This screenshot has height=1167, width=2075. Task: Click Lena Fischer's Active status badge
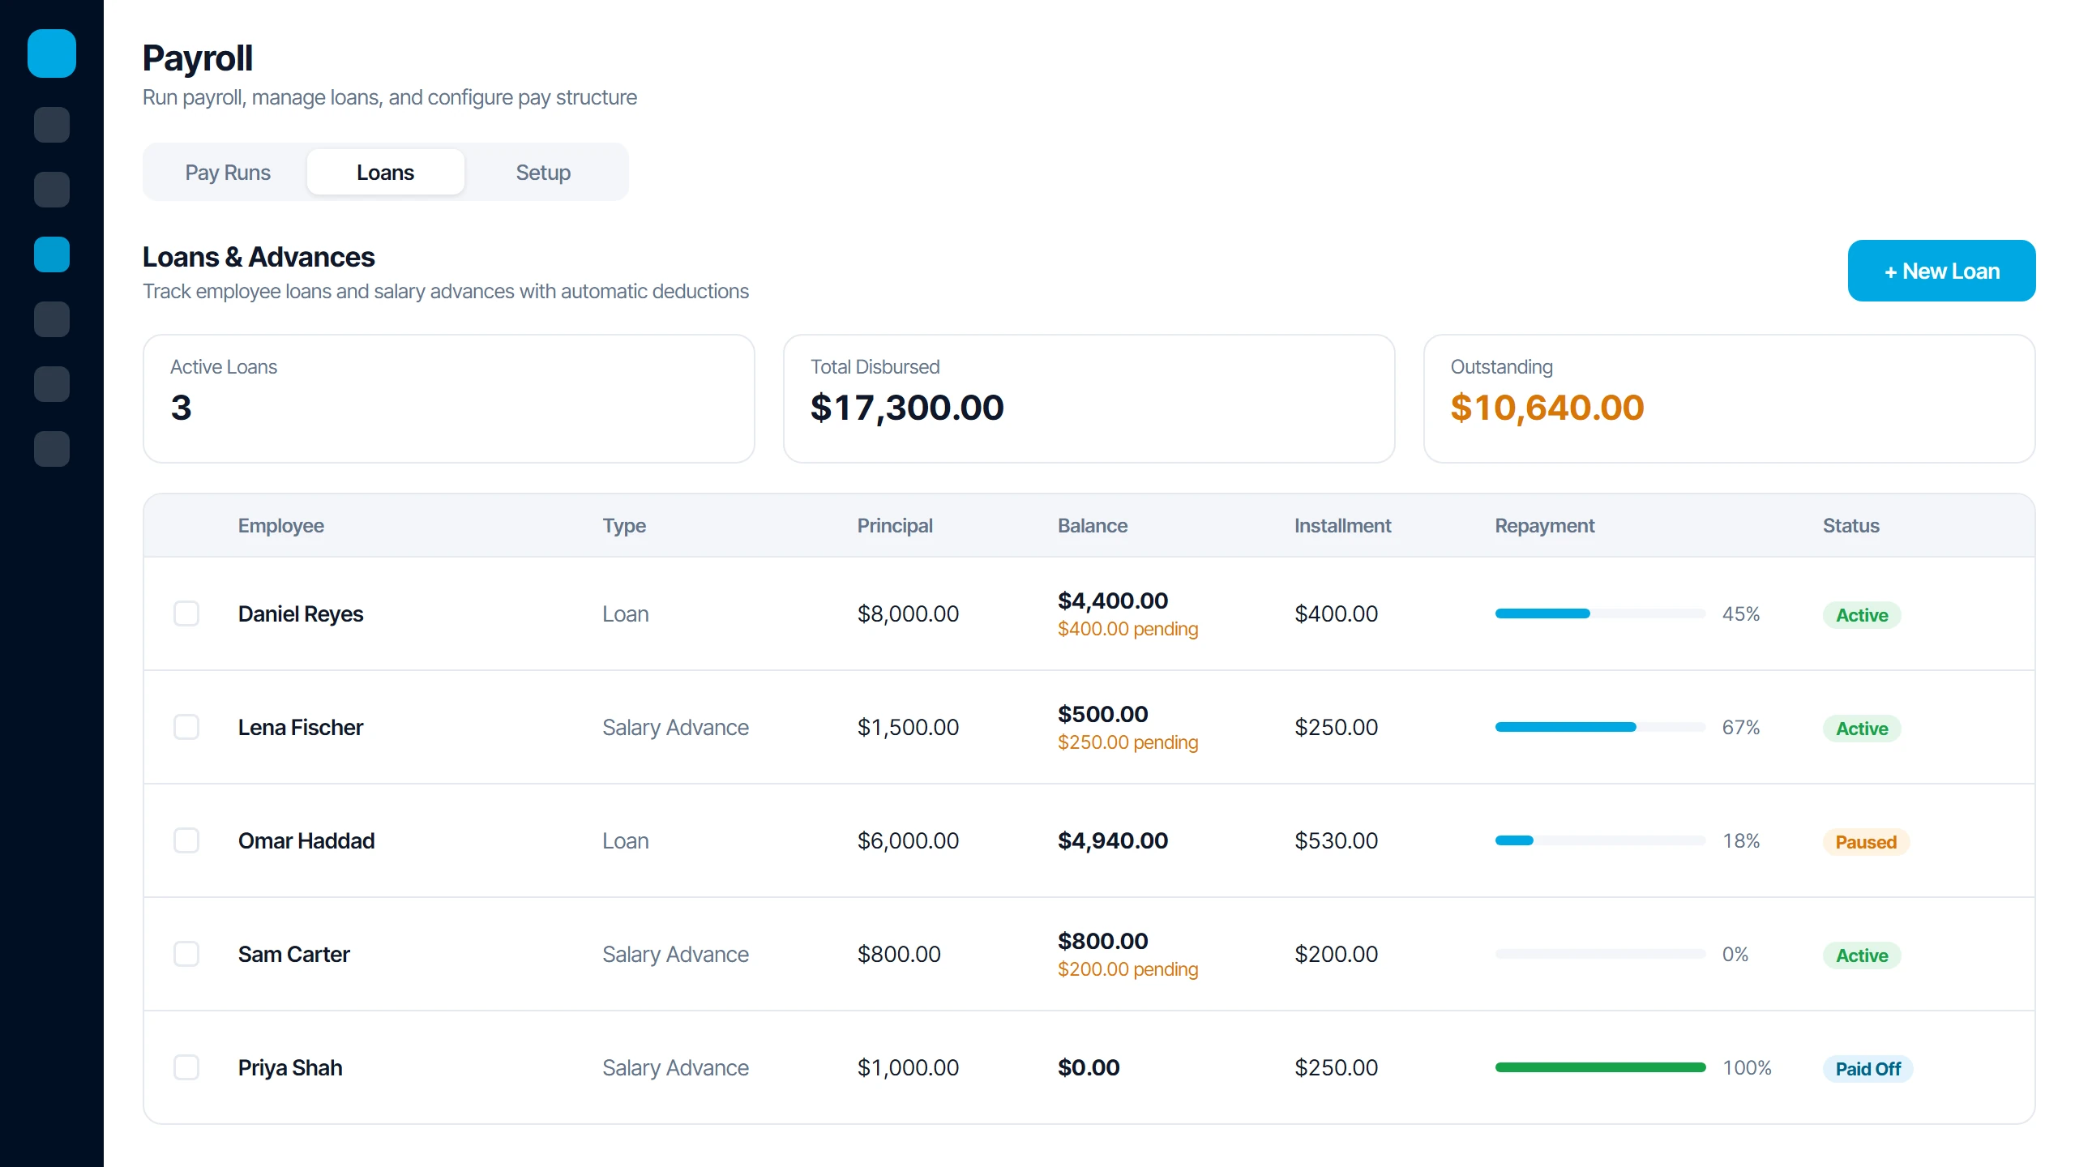point(1862,728)
